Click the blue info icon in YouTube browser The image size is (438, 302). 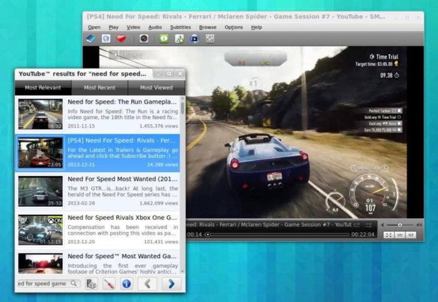[126, 283]
